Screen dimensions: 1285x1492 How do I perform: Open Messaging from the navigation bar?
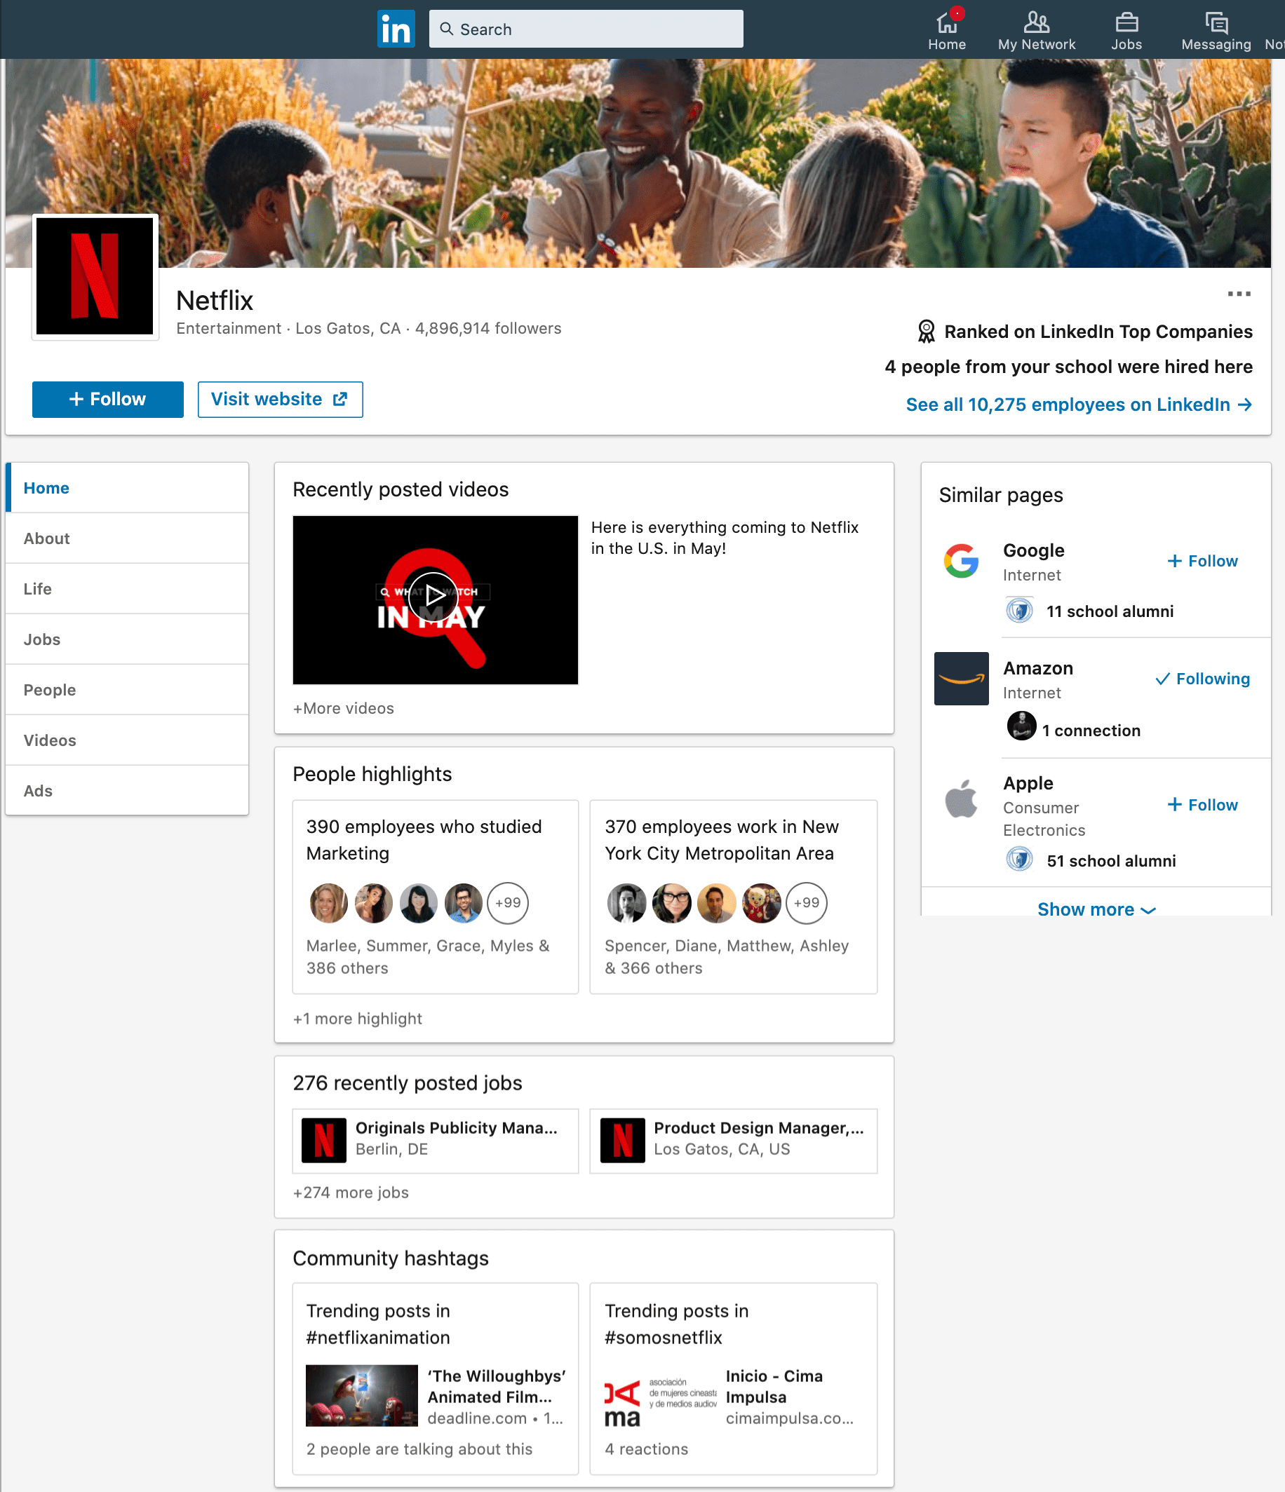(x=1215, y=29)
